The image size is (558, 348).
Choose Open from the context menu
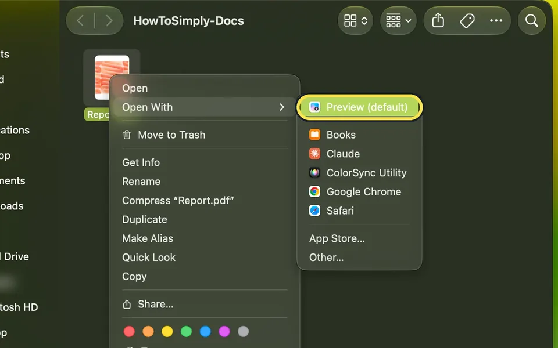coord(205,88)
